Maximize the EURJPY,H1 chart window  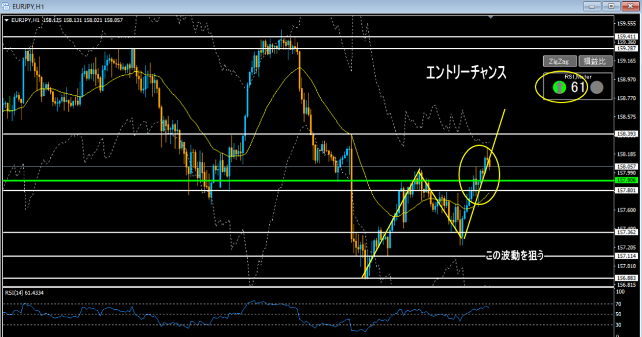click(610, 6)
